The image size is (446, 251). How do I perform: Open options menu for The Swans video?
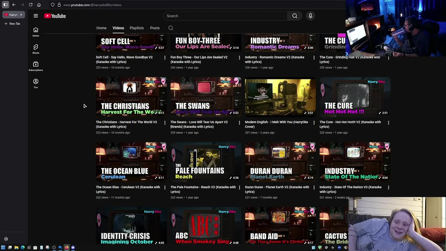pyautogui.click(x=239, y=123)
